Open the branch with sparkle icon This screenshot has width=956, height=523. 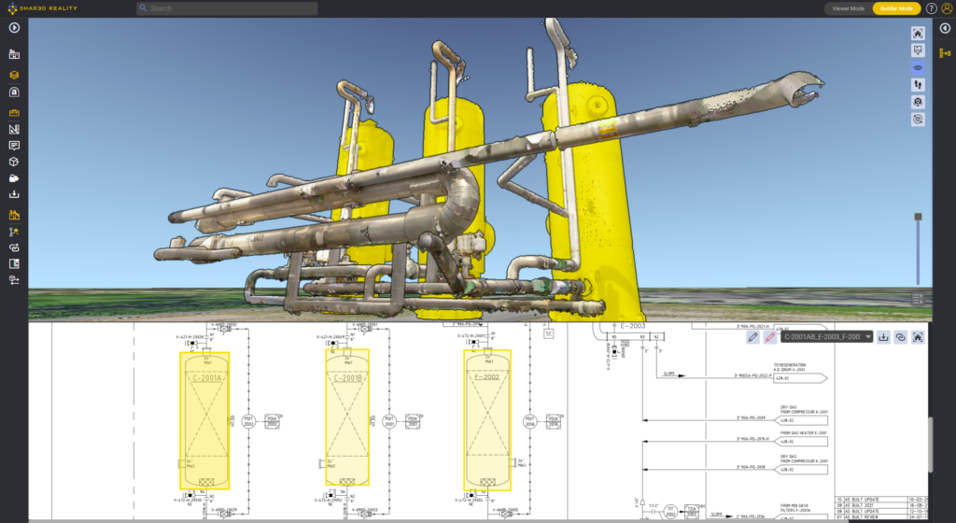click(x=14, y=232)
